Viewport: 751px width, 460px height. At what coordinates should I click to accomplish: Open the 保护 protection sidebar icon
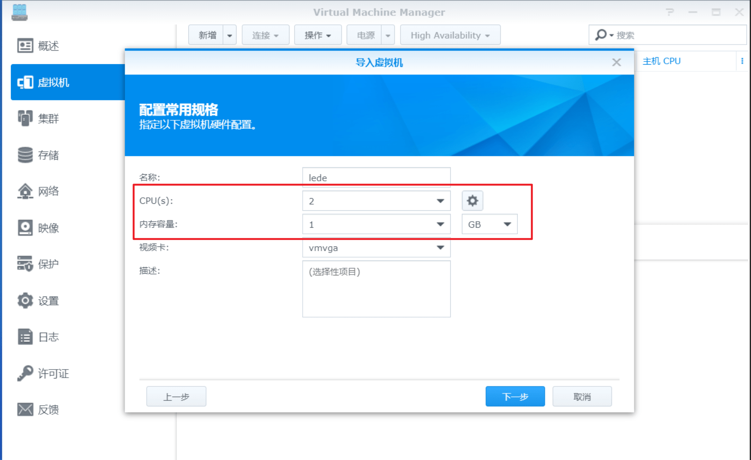25,264
